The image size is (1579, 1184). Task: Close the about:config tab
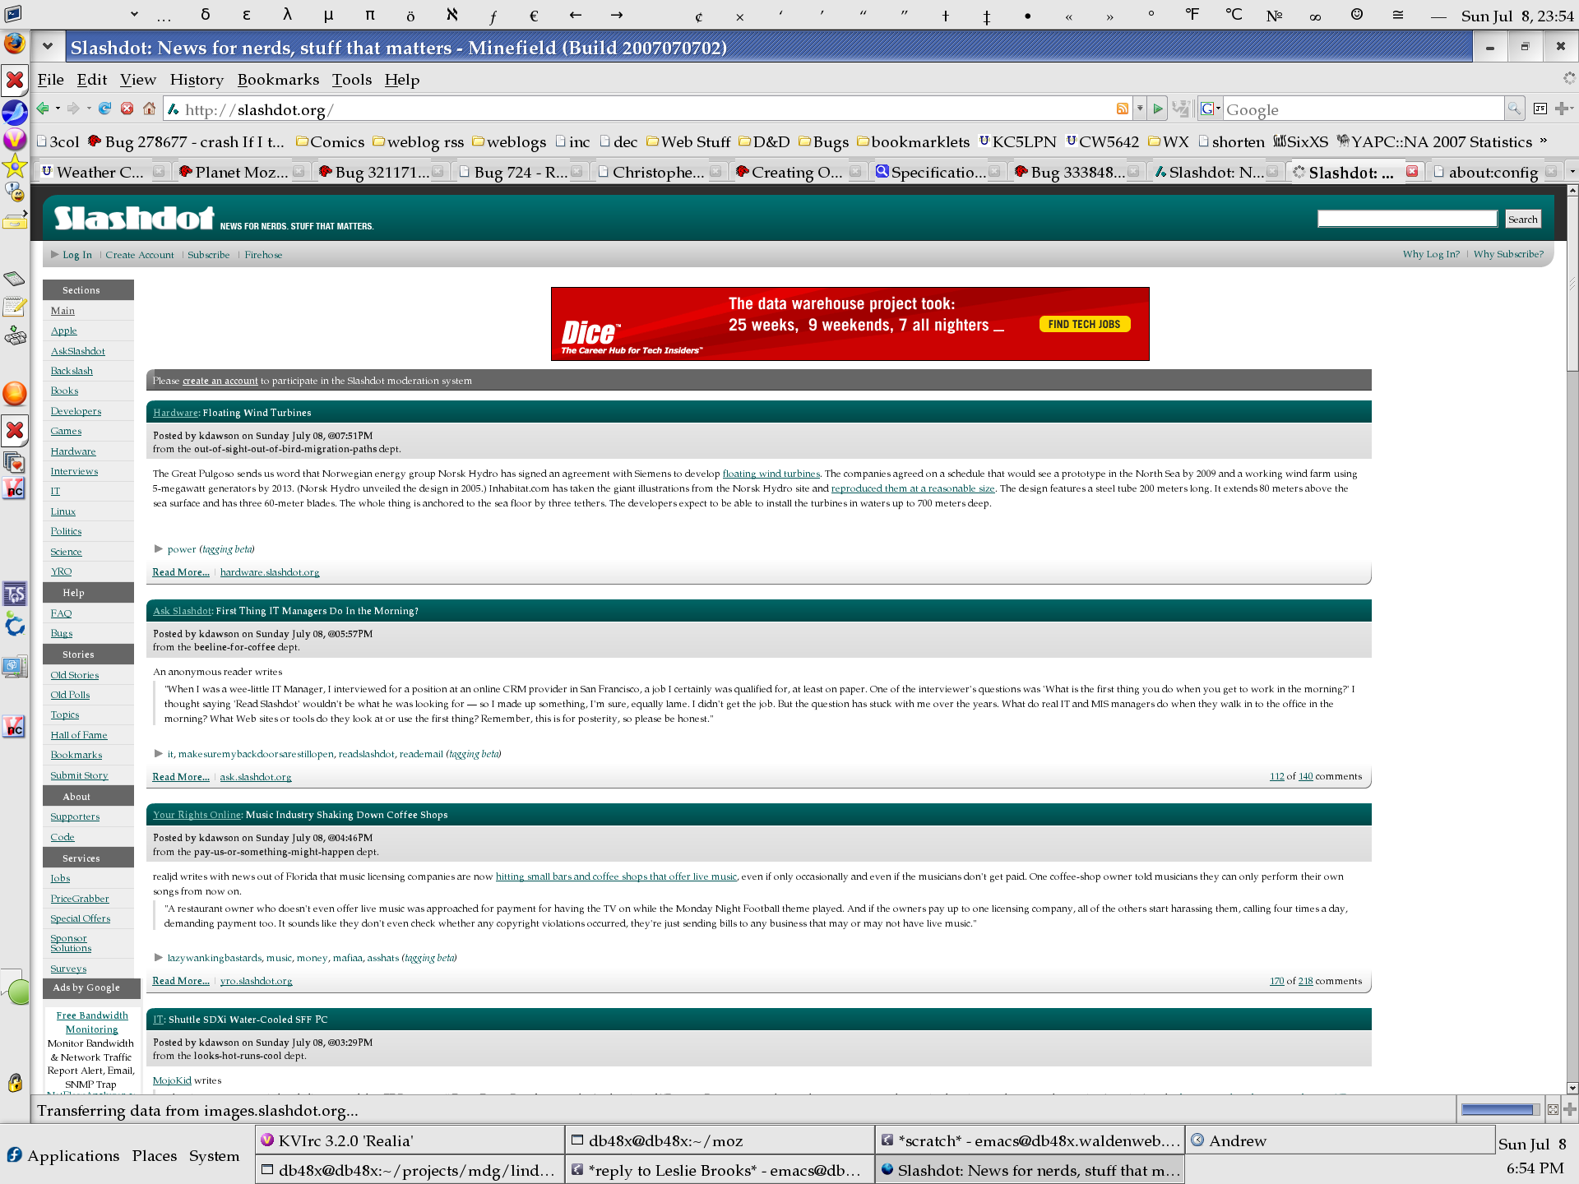pos(1551,171)
